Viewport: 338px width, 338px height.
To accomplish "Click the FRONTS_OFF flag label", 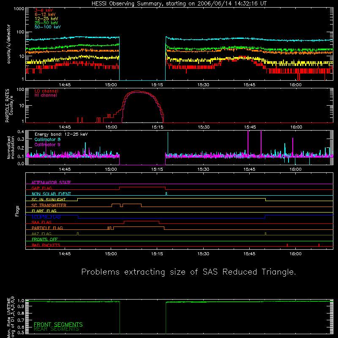I will pyautogui.click(x=45, y=240).
